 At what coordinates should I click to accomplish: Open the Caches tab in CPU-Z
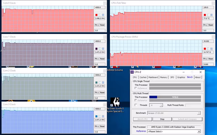click(143, 77)
